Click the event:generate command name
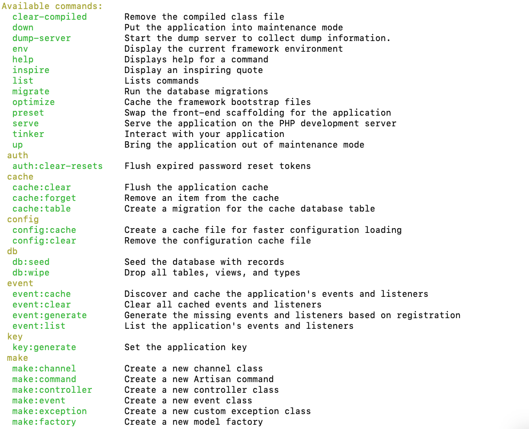 coord(50,315)
